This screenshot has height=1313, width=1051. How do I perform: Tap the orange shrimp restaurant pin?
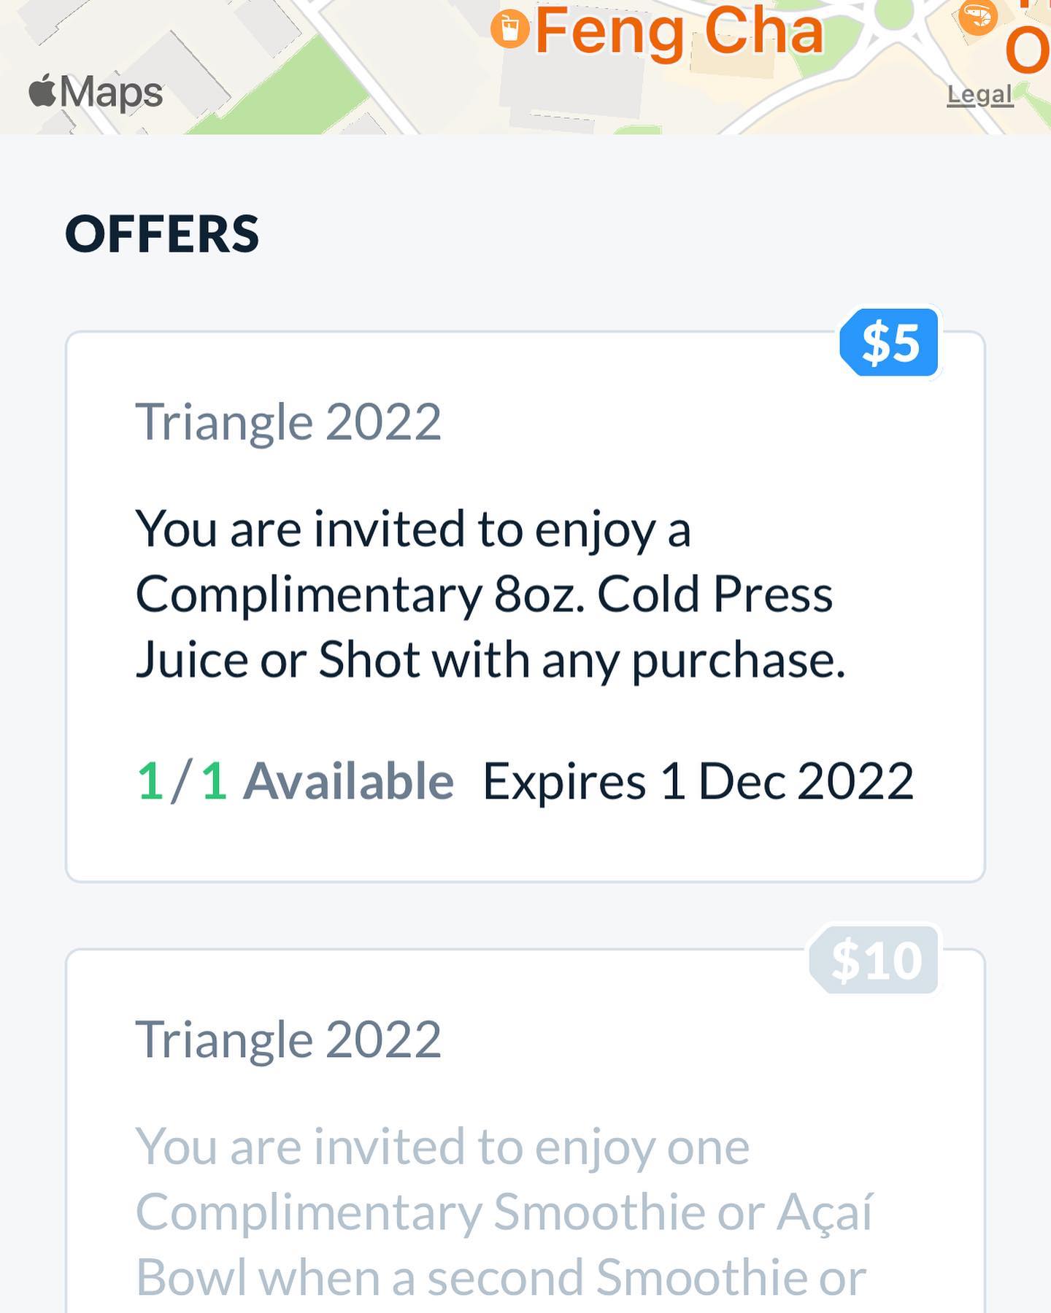coord(978,15)
